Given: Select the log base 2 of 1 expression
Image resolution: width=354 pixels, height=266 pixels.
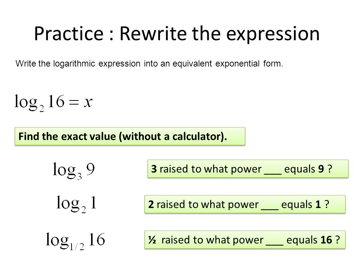Looking at the screenshot, I should (x=77, y=204).
